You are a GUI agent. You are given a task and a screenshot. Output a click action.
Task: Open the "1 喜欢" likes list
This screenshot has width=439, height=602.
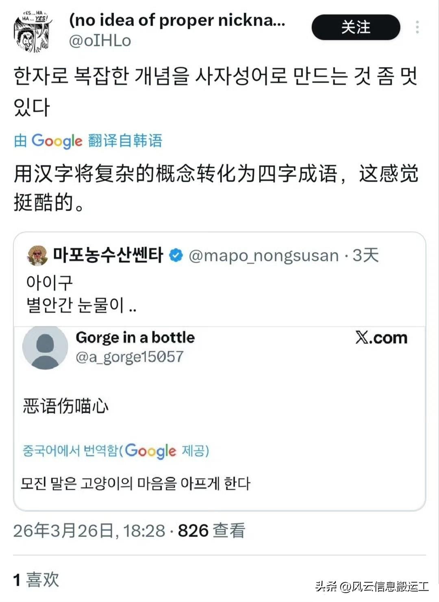36,580
